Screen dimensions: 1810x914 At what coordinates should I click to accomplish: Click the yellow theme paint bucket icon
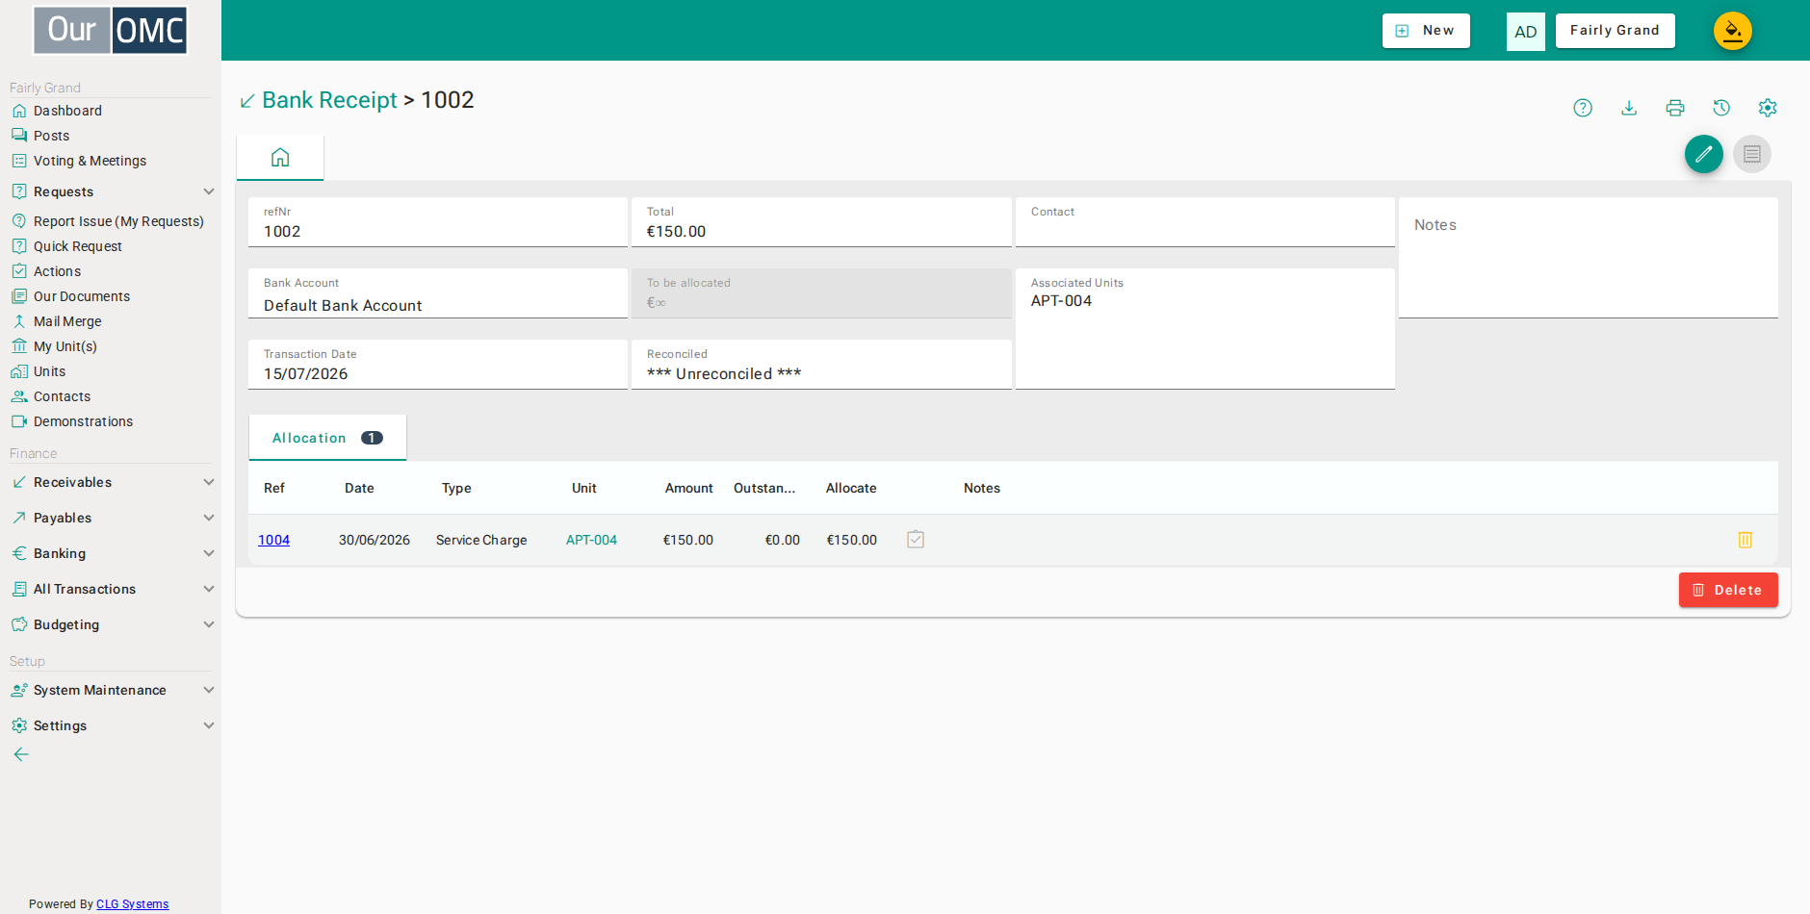[1733, 31]
